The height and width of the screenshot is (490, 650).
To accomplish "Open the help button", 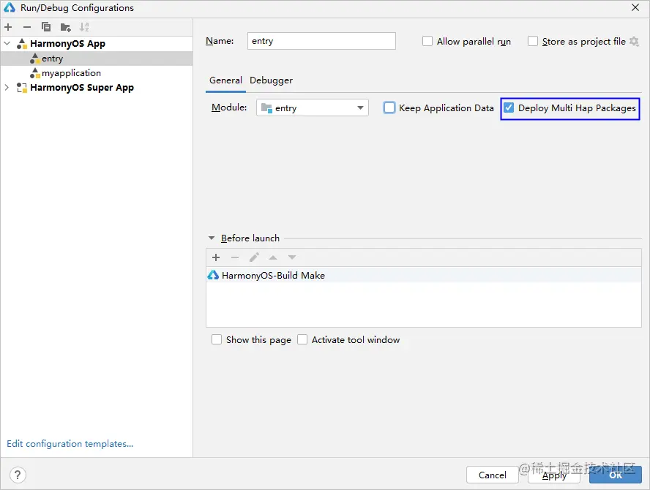I will (x=18, y=475).
